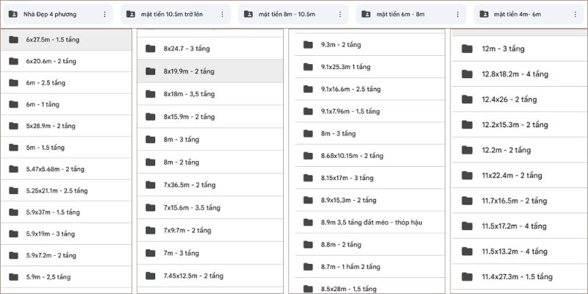Open more options for mặt tiền 8m - 10.5m
The height and width of the screenshot is (294, 588).
click(340, 14)
